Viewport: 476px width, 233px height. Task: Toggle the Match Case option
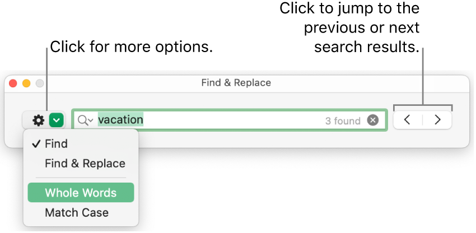point(77,212)
